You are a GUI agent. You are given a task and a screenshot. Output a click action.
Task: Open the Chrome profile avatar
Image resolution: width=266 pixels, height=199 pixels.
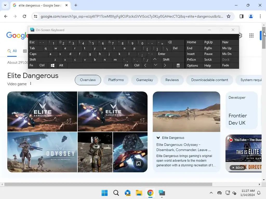point(251,16)
